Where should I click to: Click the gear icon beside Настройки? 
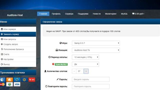point(2,59)
